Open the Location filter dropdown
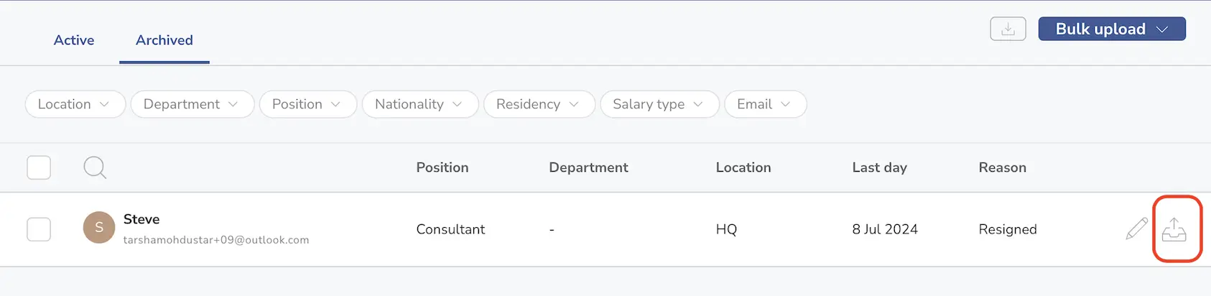The image size is (1211, 296). (x=75, y=104)
